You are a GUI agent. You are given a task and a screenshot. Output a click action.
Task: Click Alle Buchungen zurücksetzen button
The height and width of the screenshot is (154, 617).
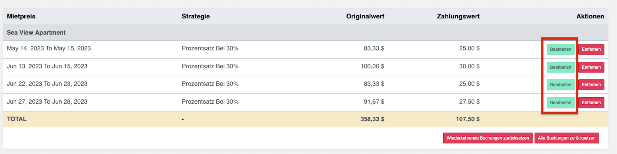(x=566, y=138)
